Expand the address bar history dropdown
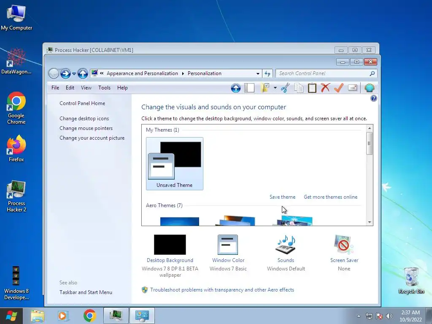 (258, 73)
